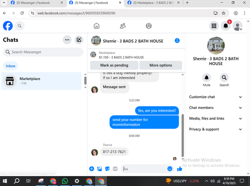Open the volume speaker tray icon
This screenshot has height=186, width=250.
pos(212,181)
